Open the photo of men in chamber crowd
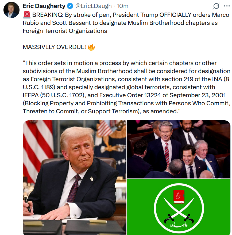Image resolution: width=232 pixels, height=235 pixels. point(179,149)
